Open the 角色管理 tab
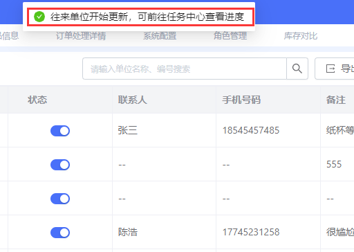The image size is (354, 252). click(230, 36)
